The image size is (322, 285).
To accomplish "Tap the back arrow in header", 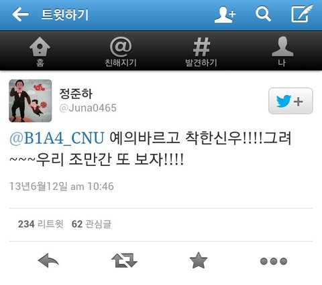I will click(20, 14).
